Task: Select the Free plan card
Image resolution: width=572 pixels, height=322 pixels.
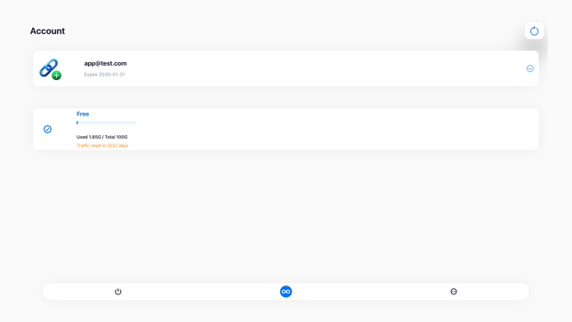Action: (x=286, y=129)
